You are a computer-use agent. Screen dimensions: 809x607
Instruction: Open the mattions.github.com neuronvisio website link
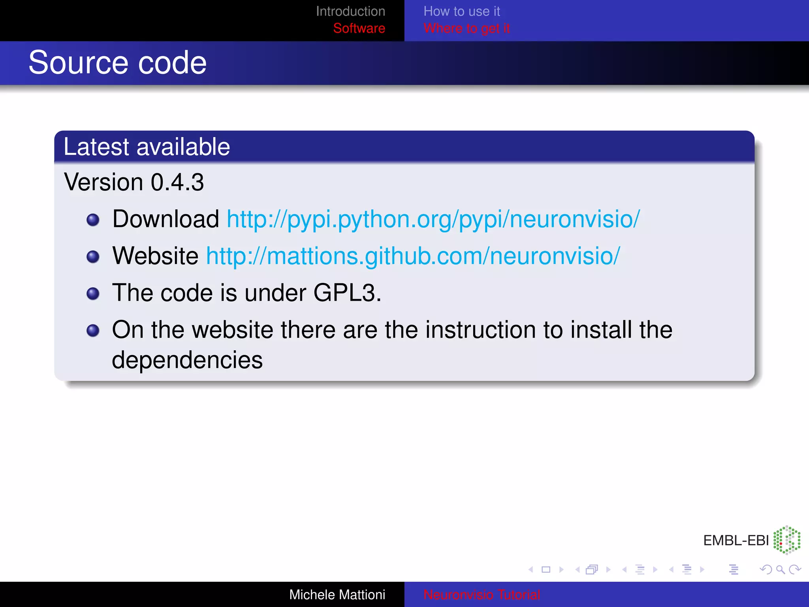coord(413,256)
